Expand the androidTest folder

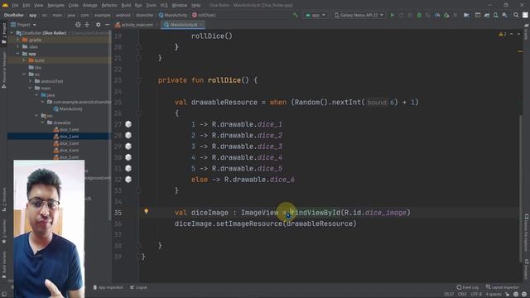31,81
